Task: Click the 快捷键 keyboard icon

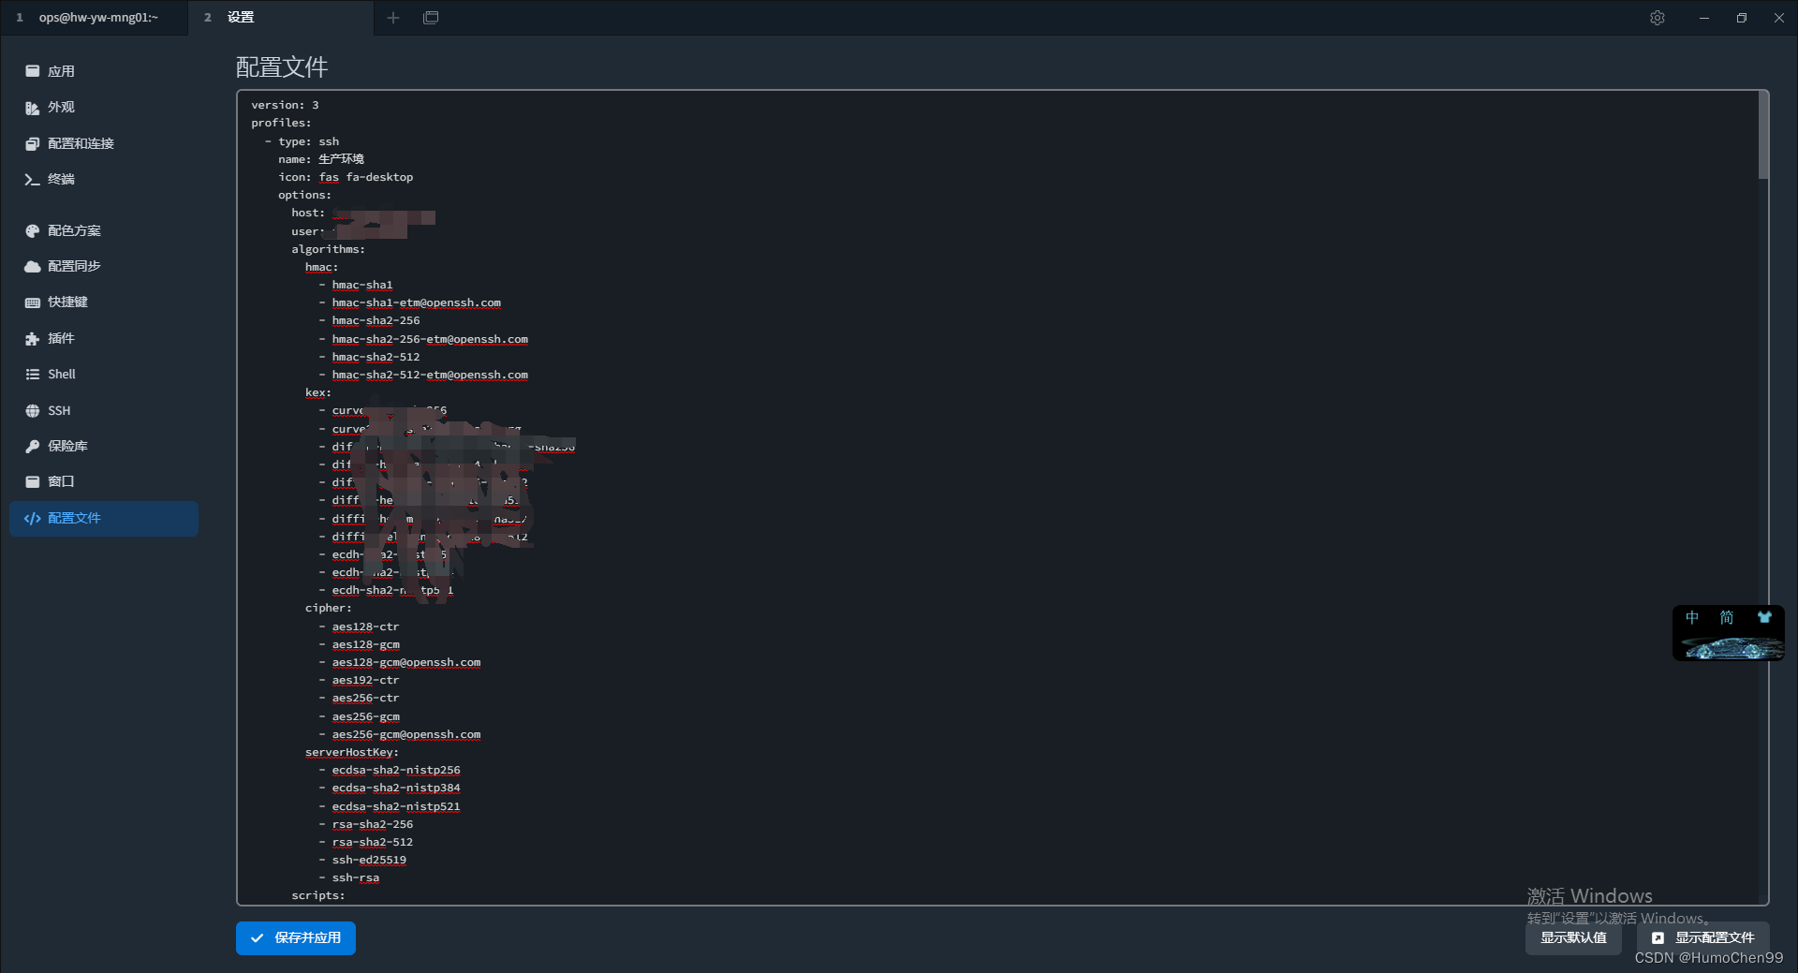Action: (32, 302)
